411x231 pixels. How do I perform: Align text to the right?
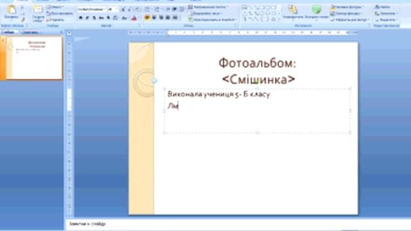[161, 18]
